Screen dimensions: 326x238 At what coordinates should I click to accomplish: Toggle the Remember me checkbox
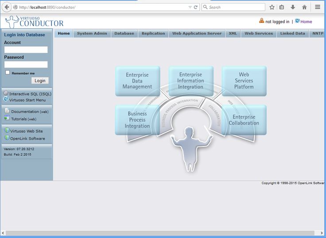[8, 72]
